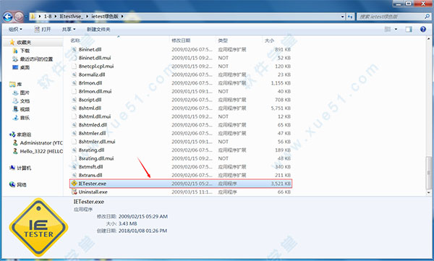This screenshot has width=434, height=261.
Task: Select the file 8rlmon.dll.mui
Action: 95,91
